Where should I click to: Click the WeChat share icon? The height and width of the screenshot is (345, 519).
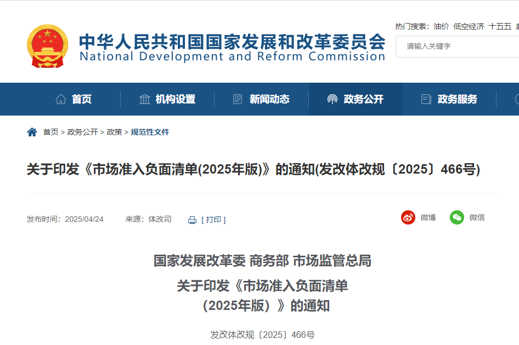click(456, 217)
